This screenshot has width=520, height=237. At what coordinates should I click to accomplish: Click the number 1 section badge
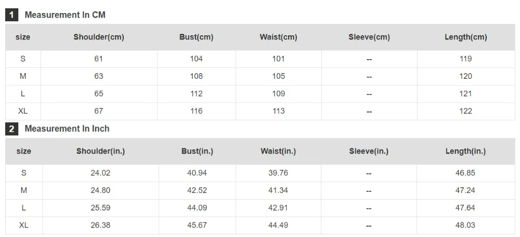click(x=11, y=15)
